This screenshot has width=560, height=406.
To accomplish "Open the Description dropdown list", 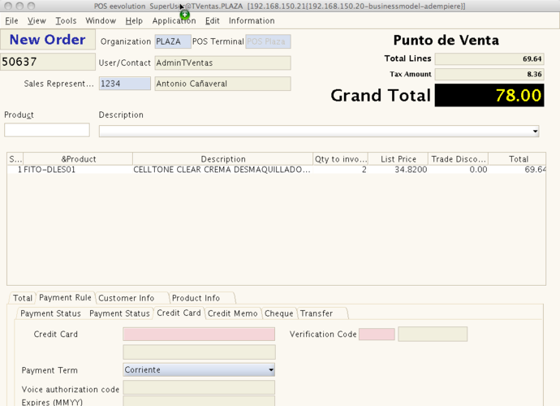I will point(319,132).
